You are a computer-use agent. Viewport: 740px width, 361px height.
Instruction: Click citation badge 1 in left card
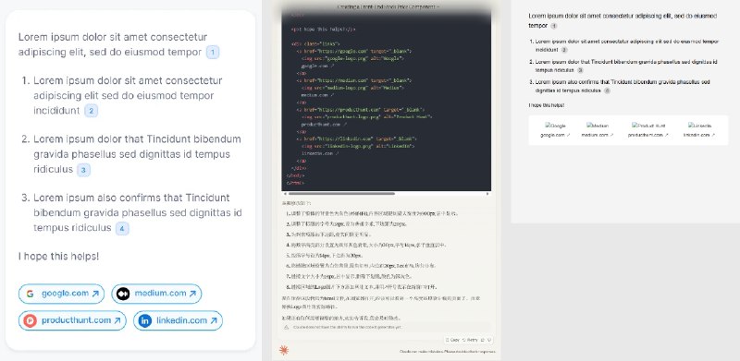pyautogui.click(x=213, y=53)
